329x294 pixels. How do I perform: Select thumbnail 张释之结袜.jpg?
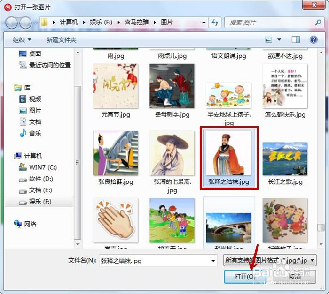229,153
